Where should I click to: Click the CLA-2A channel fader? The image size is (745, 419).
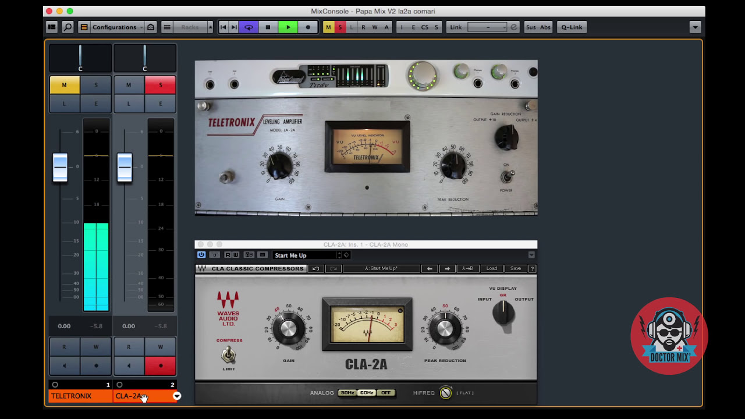pos(125,167)
